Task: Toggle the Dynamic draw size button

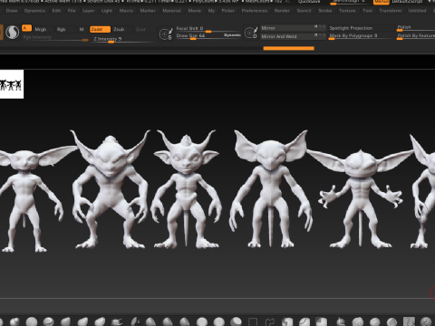Action: pyautogui.click(x=232, y=35)
